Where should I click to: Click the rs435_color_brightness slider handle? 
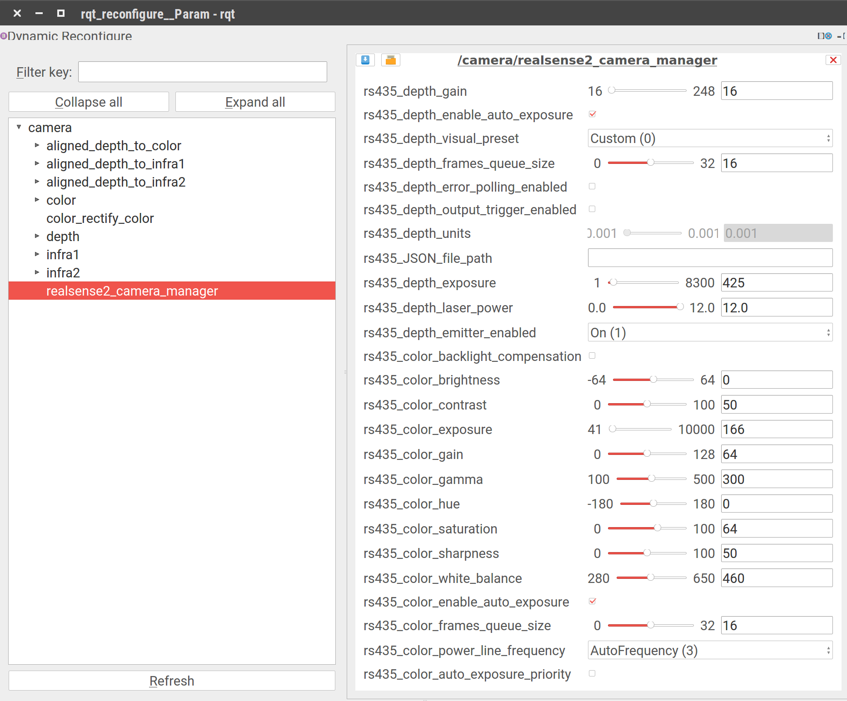(653, 380)
